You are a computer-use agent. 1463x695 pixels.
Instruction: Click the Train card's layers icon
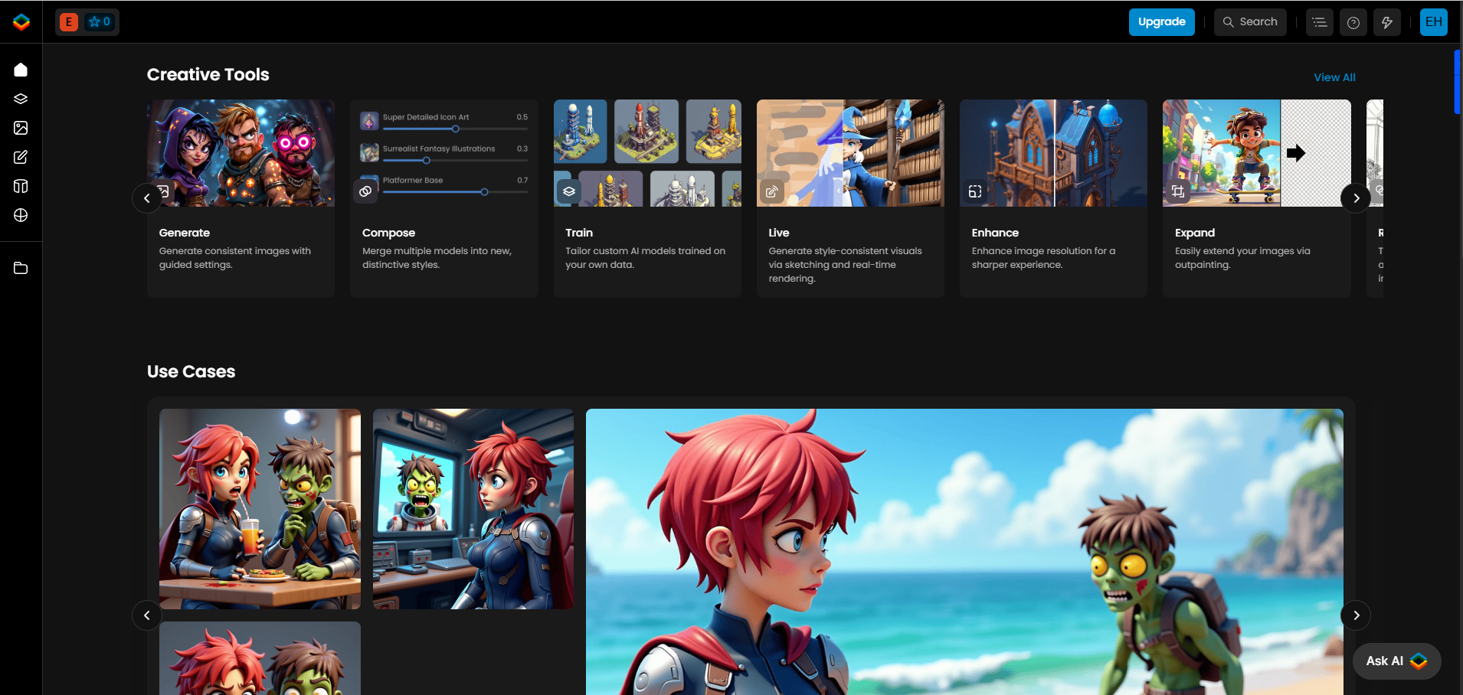click(x=568, y=191)
